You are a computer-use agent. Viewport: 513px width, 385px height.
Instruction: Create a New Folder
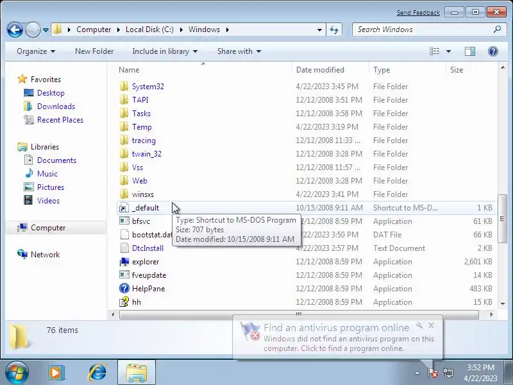[94, 51]
